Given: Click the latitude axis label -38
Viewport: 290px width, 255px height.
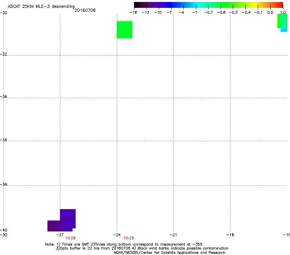Looking at the screenshot, I should coord(4,184).
